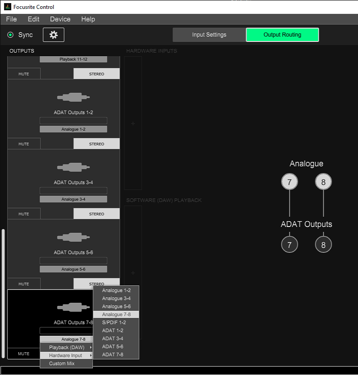
Task: Mute ADAT Outputs 1-2
Action: [x=24, y=144]
